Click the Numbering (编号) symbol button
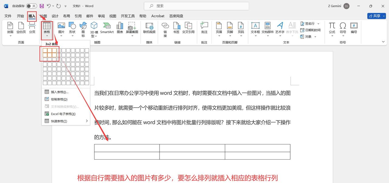 click(x=354, y=28)
